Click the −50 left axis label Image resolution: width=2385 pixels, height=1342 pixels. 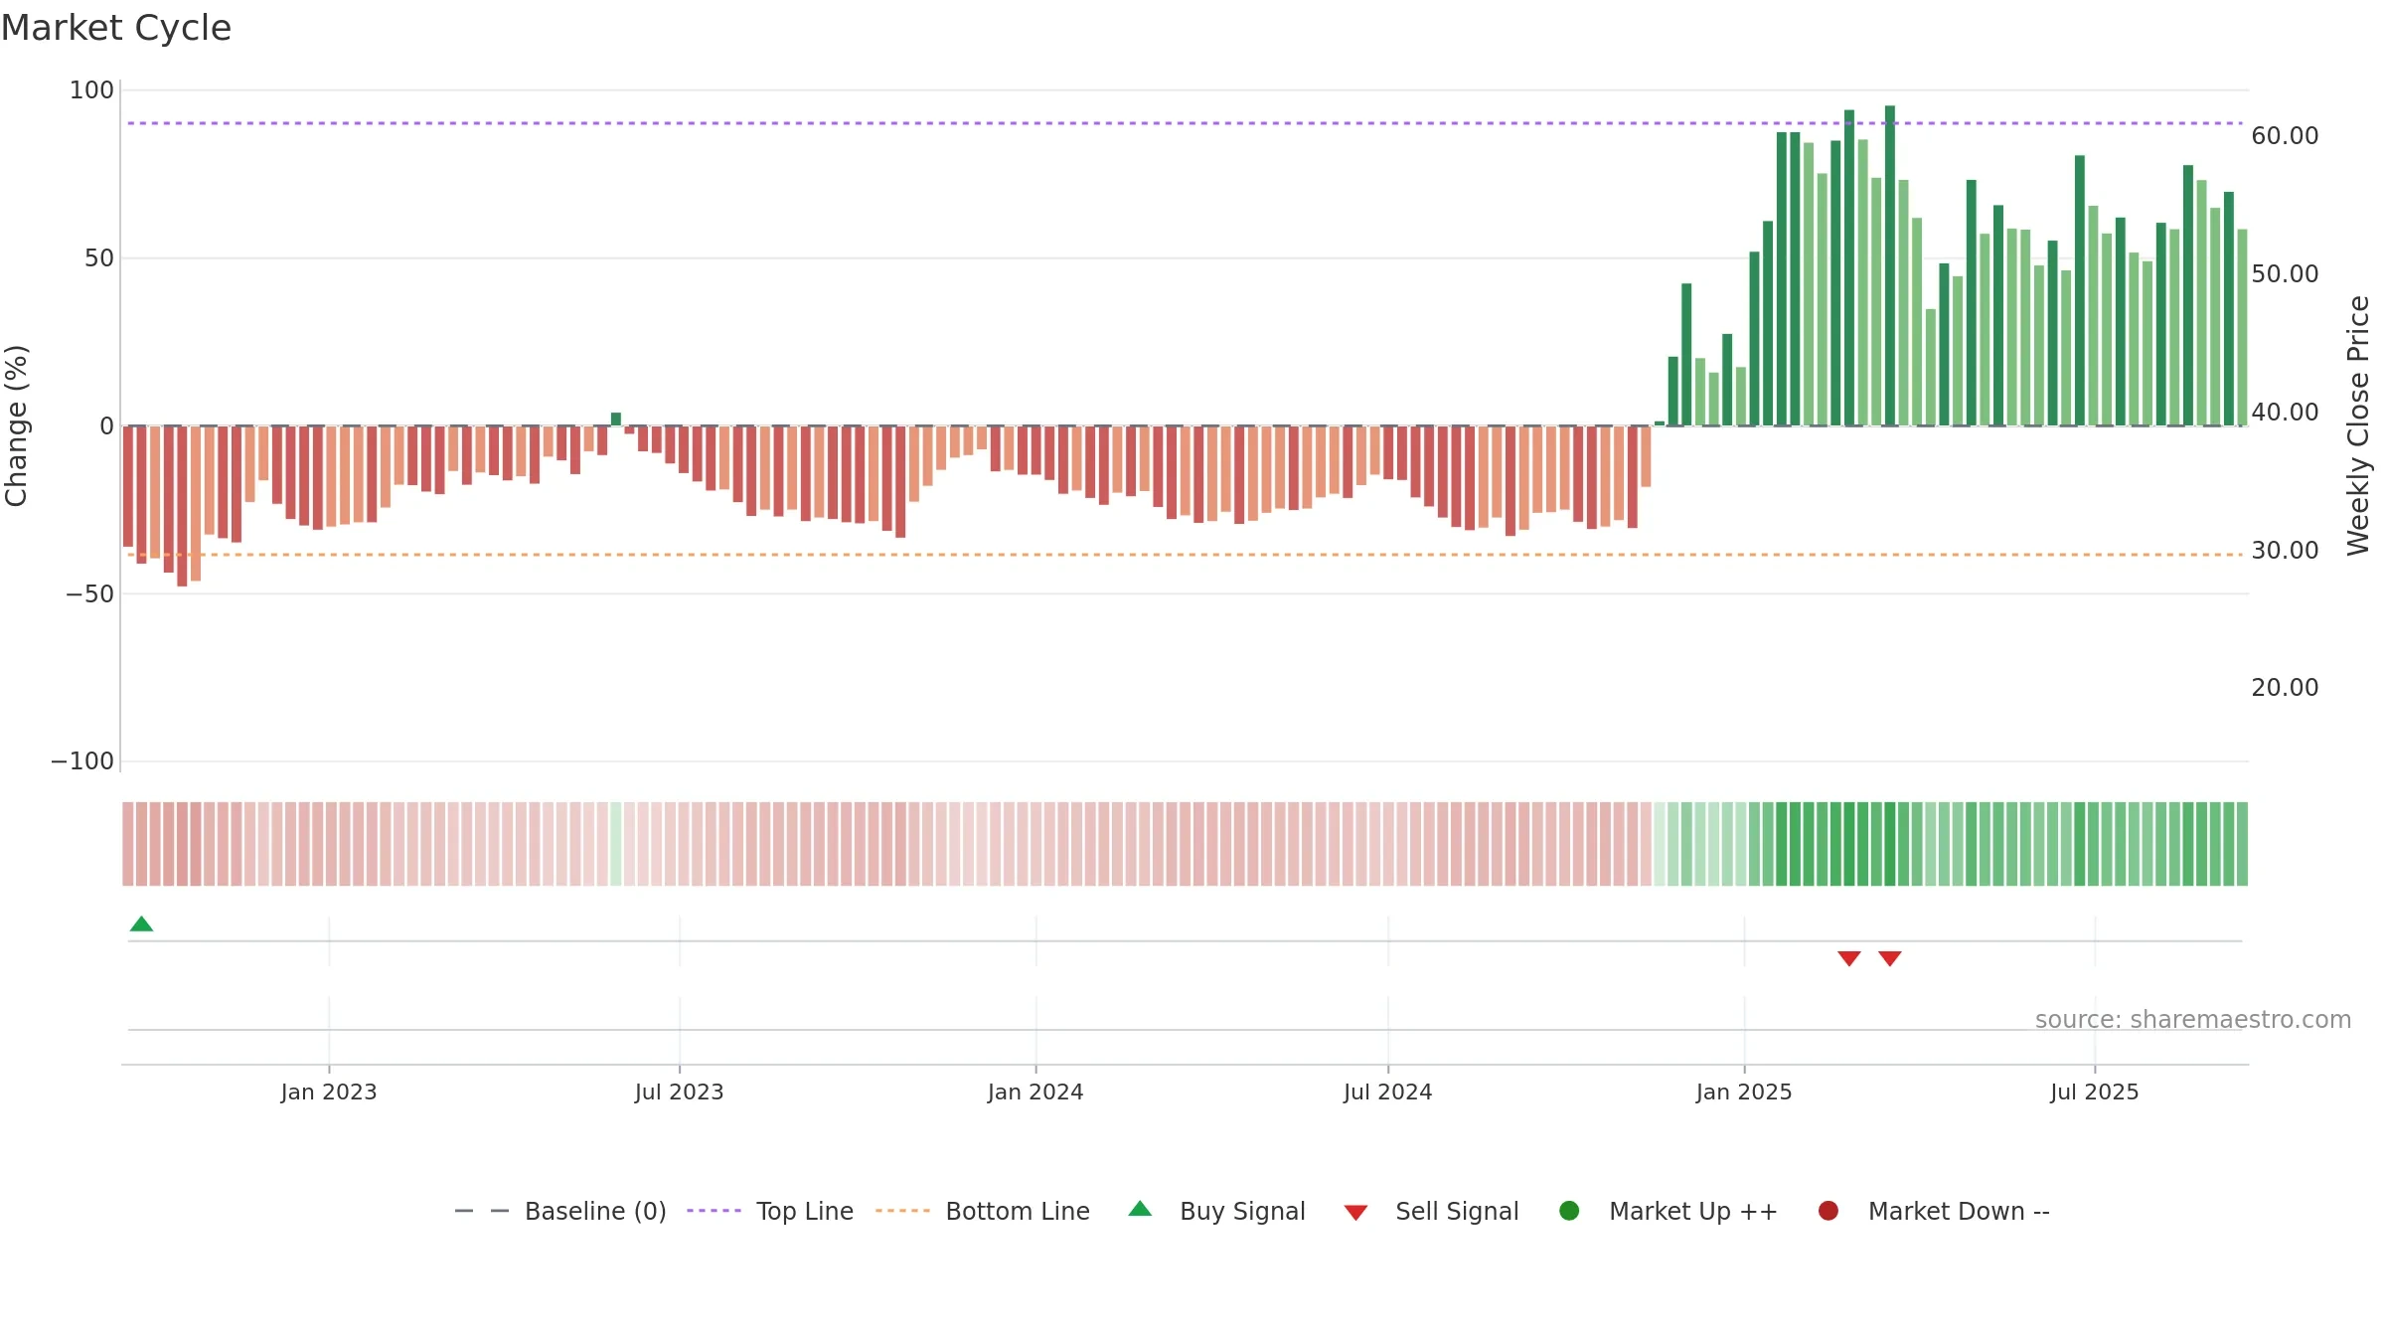click(x=89, y=594)
